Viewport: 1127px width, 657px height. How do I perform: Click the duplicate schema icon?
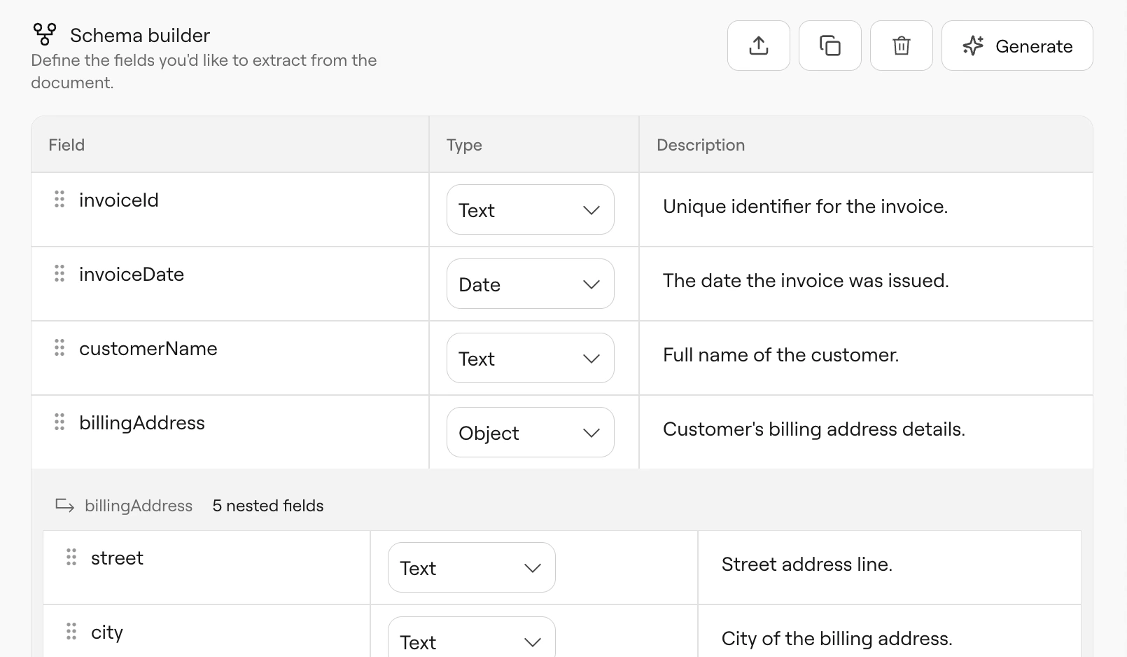[830, 46]
